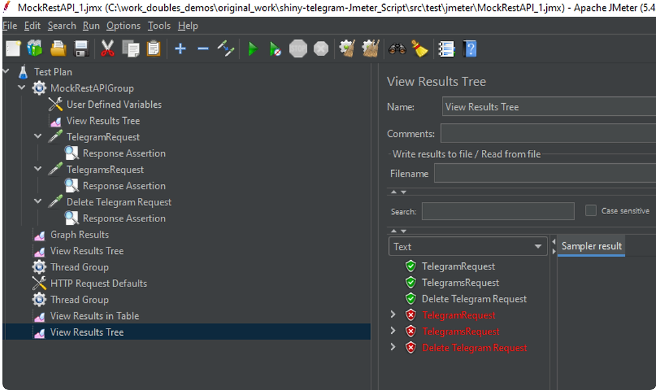Open the Help menu
The image size is (656, 390).
tap(188, 25)
